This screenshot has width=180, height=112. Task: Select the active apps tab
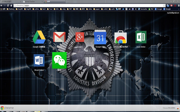[x=55, y=2]
